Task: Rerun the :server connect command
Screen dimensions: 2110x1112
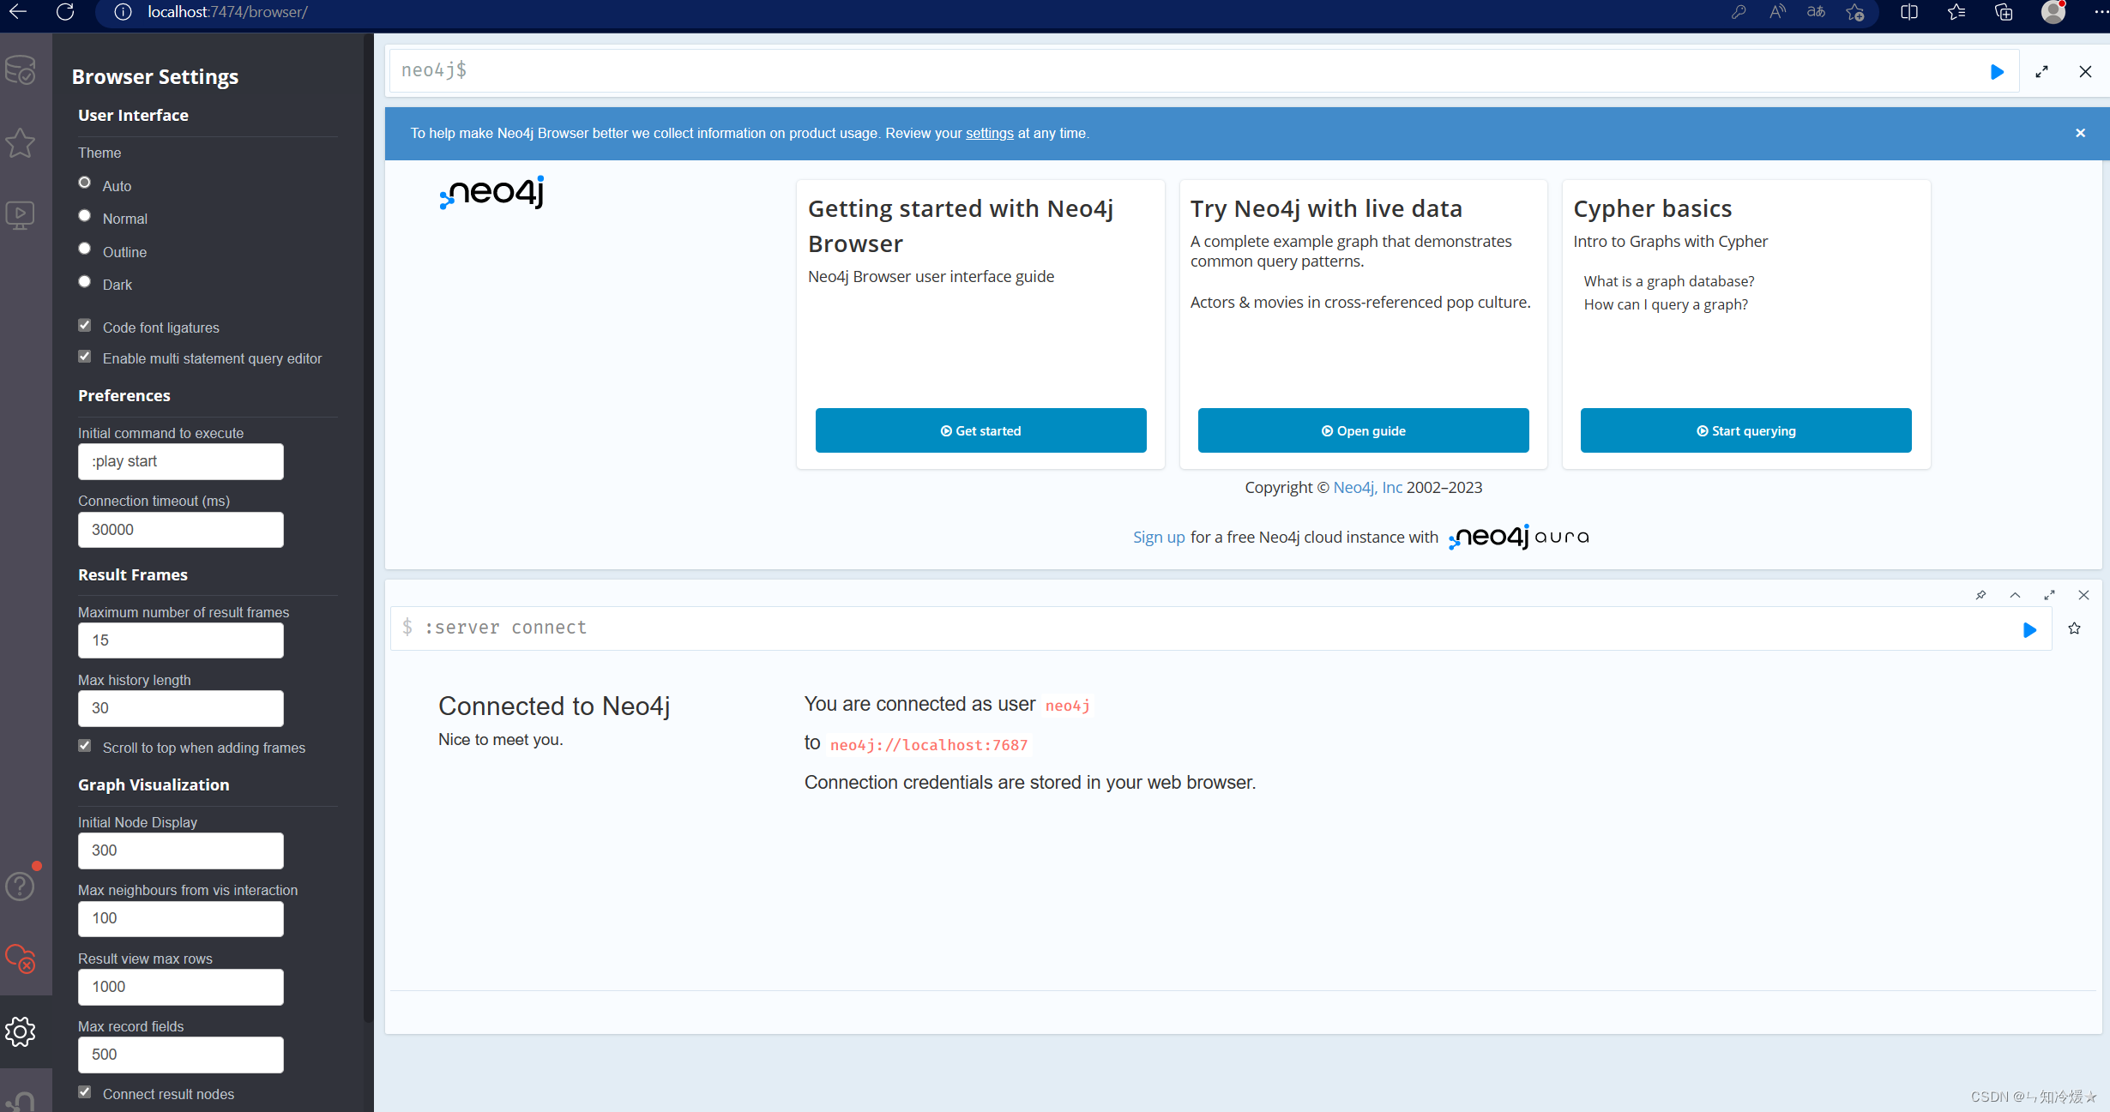Action: click(x=2029, y=630)
